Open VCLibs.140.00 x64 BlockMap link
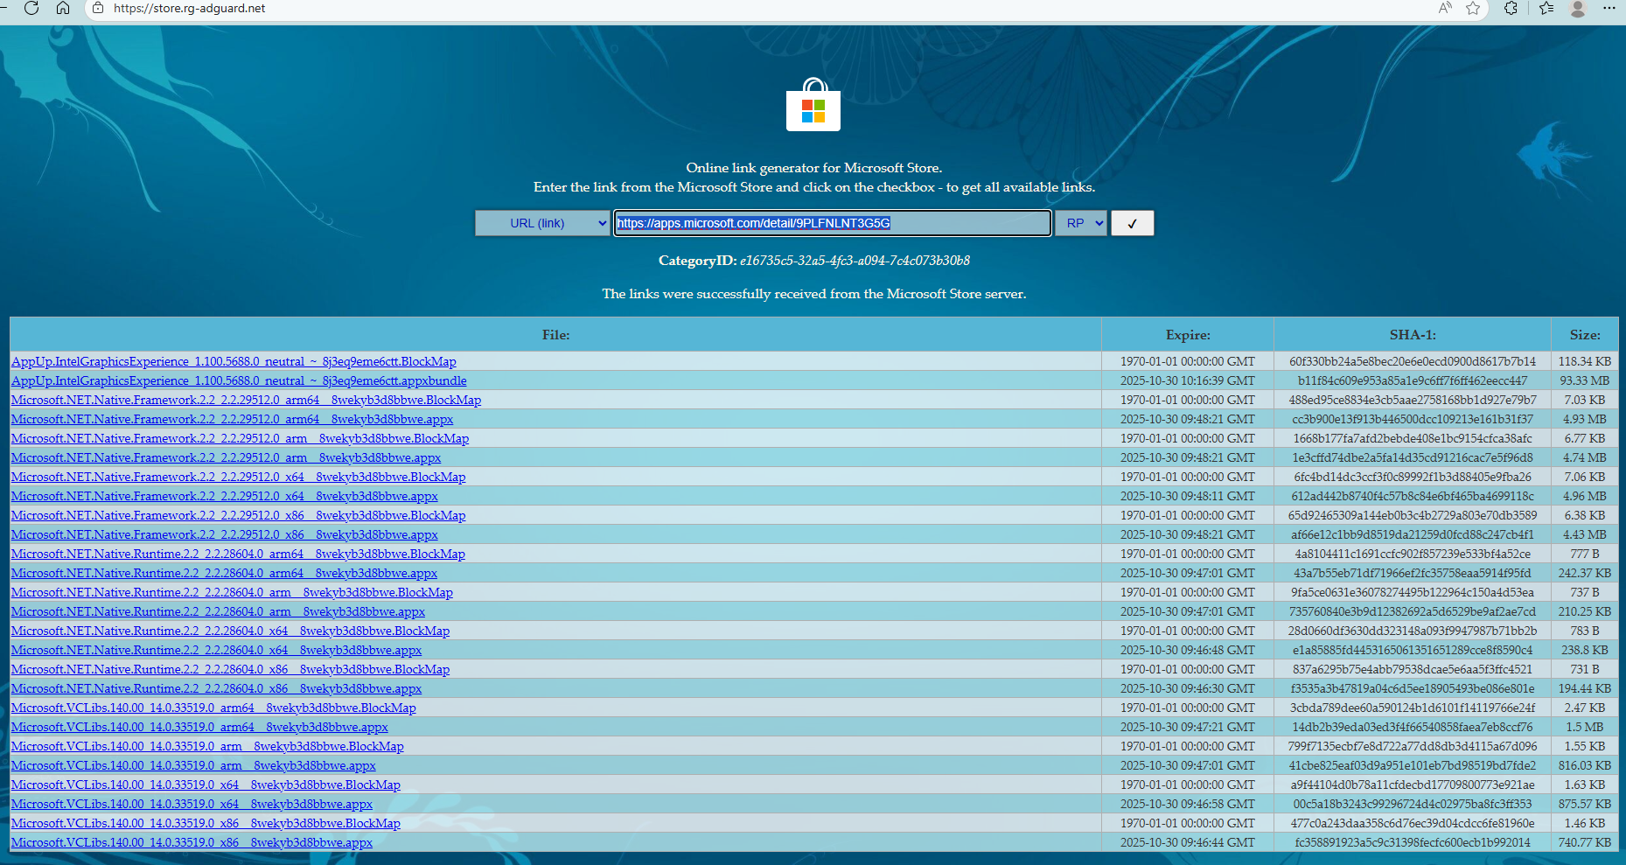Image resolution: width=1626 pixels, height=865 pixels. click(x=206, y=785)
